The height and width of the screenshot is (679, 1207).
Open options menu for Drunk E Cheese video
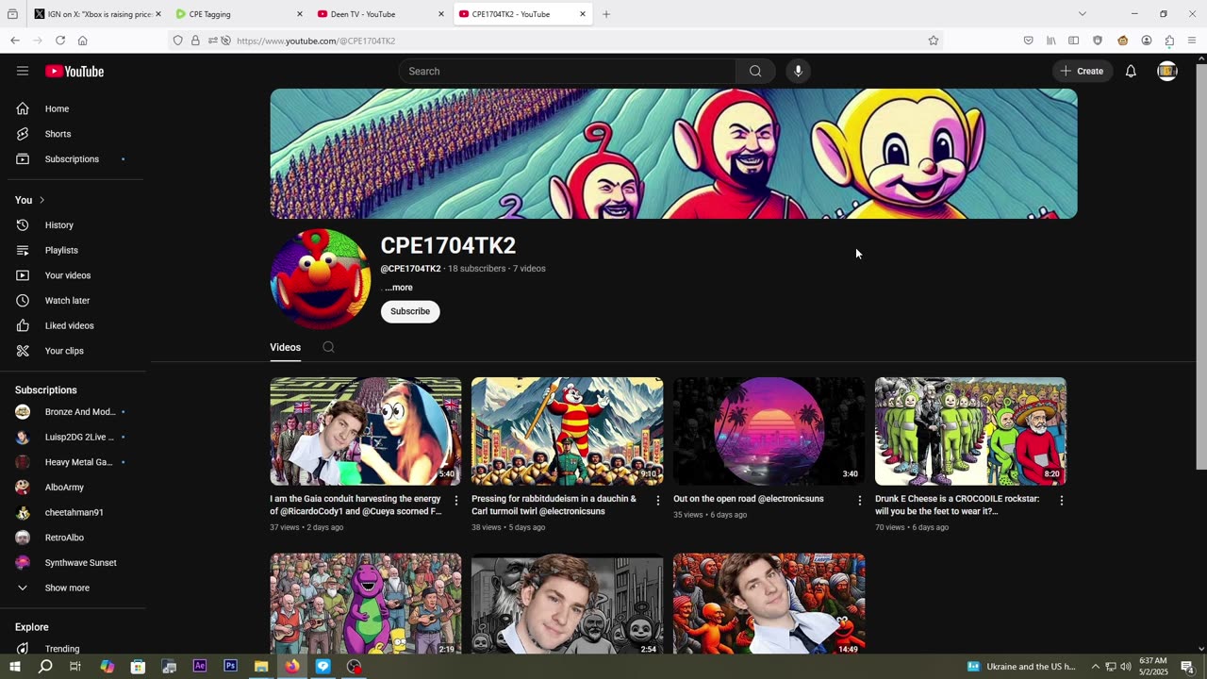point(1061,501)
